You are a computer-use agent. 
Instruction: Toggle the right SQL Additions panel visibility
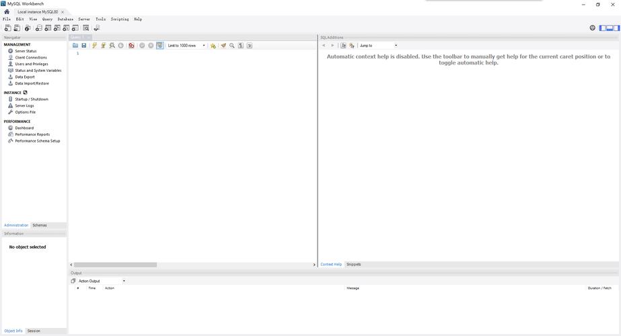pos(617,28)
